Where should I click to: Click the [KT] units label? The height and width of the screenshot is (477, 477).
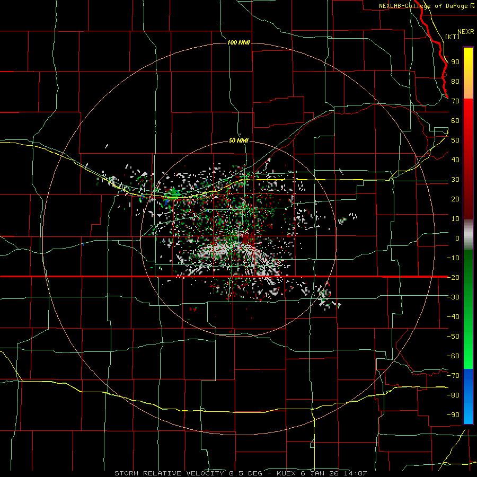point(453,37)
